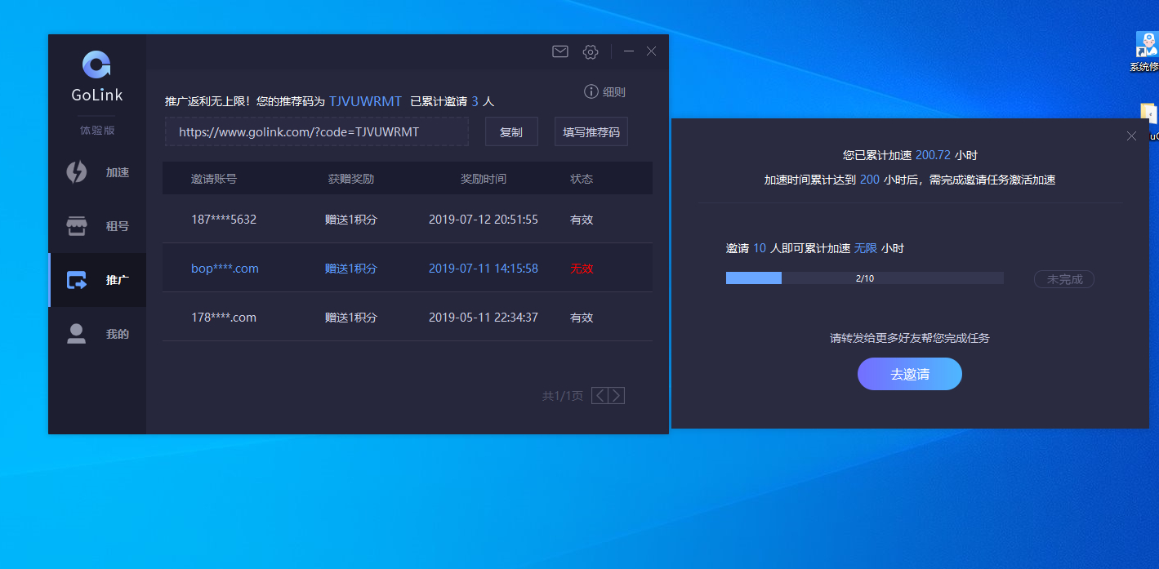Click time 2019-07-11 14:15:58
Screen dimensions: 1159x569
click(x=484, y=269)
